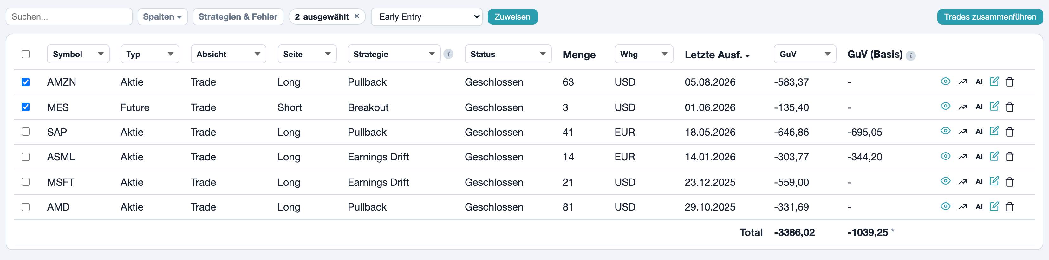Expand the Spalten columns menu
The width and height of the screenshot is (1049, 260).
[162, 17]
